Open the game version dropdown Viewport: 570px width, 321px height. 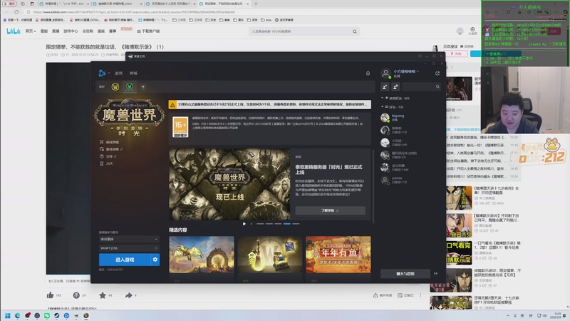click(129, 239)
